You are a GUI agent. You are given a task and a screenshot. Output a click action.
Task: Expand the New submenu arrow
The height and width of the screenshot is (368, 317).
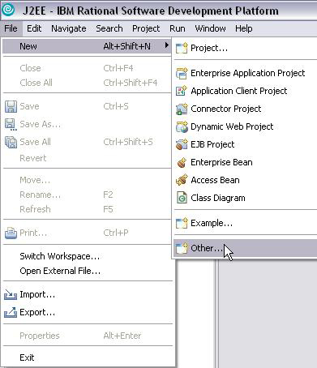[x=167, y=45]
